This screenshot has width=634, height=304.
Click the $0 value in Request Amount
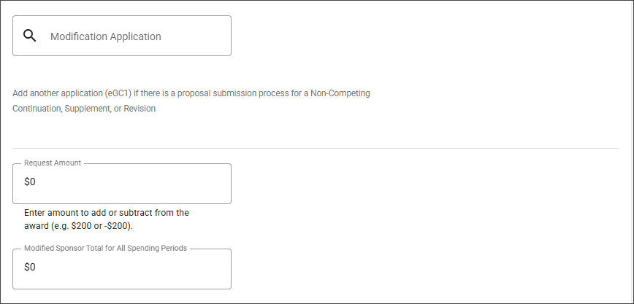tap(30, 182)
